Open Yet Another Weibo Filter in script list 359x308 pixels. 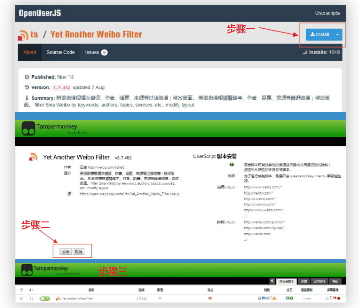click(x=77, y=298)
